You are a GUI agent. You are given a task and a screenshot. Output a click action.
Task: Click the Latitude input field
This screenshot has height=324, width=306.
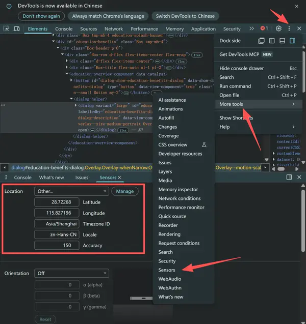pos(57,202)
